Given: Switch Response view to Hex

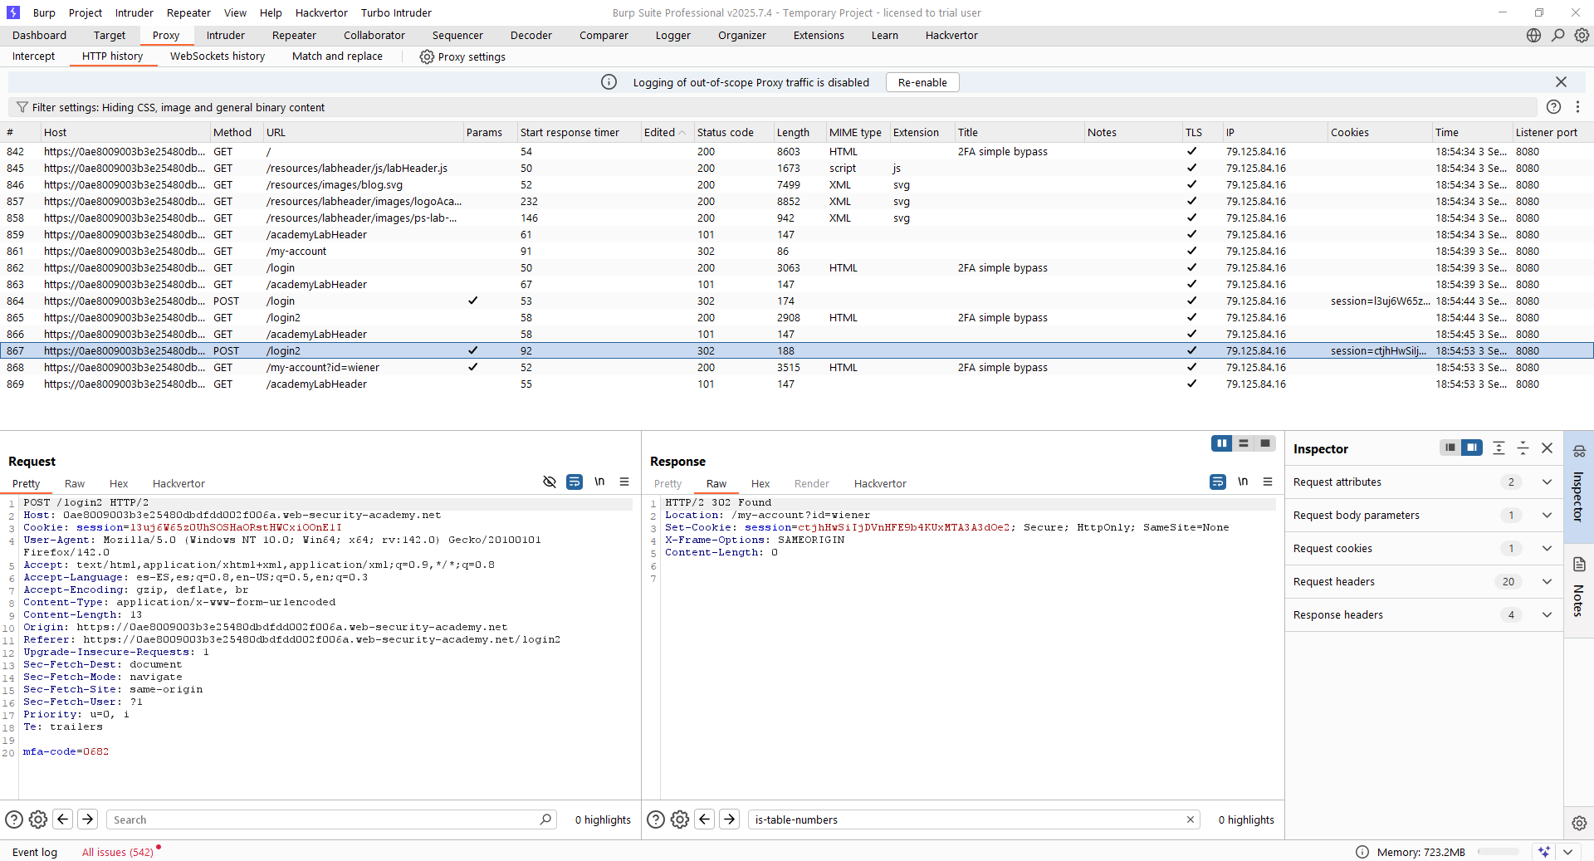Looking at the screenshot, I should coord(760,483).
